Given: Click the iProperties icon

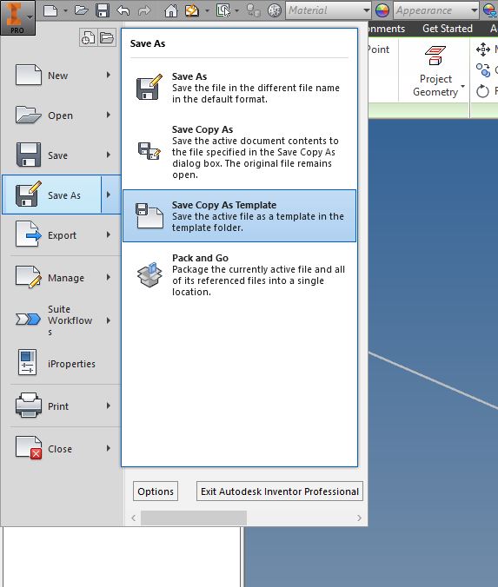Looking at the screenshot, I should click(x=27, y=362).
